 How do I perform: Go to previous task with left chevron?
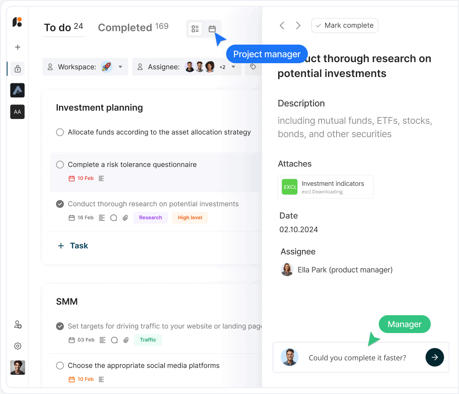pos(282,25)
